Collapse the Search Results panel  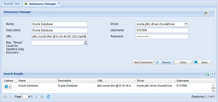tap(213, 74)
